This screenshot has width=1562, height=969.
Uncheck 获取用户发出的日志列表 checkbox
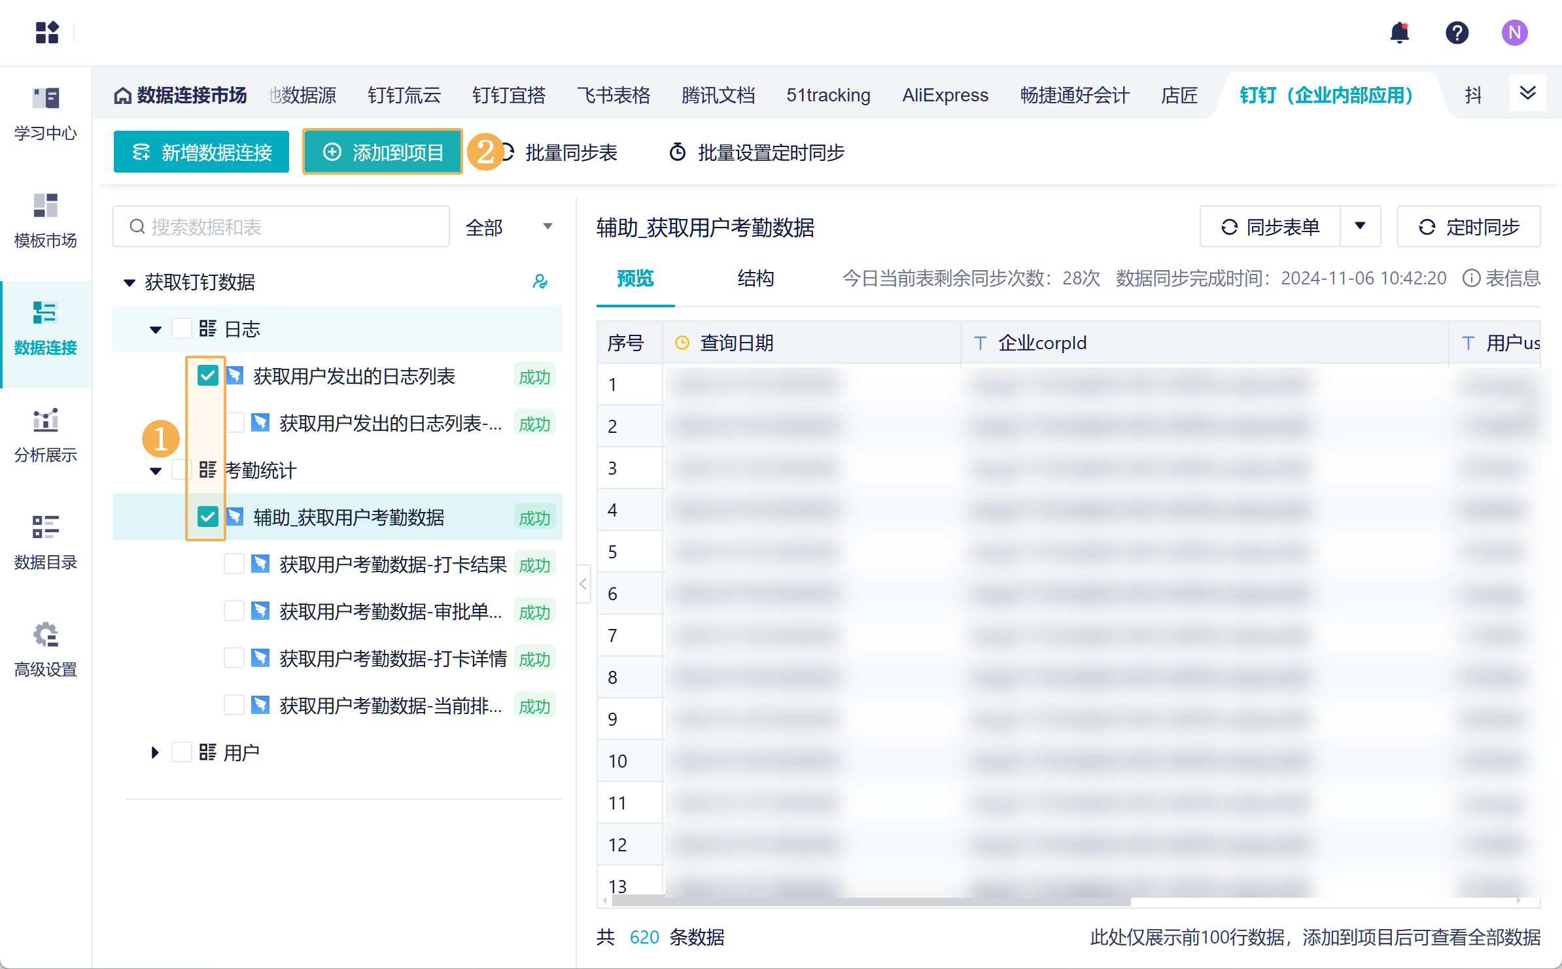[207, 375]
